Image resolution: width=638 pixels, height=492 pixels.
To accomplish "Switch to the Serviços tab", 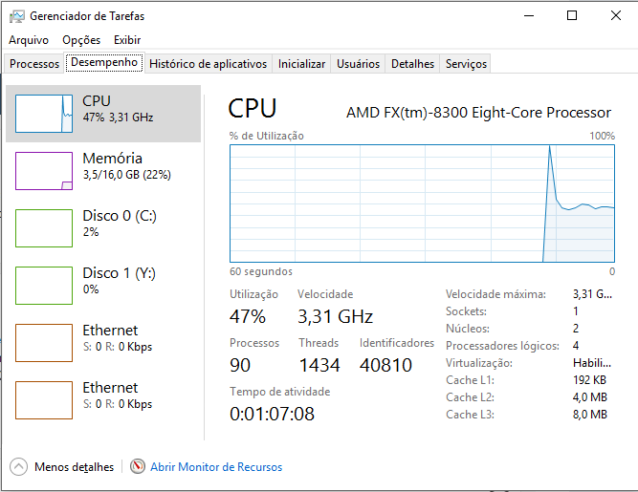I will point(466,64).
